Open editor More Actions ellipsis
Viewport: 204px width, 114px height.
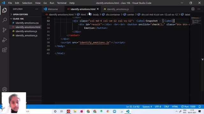(x=199, y=9)
